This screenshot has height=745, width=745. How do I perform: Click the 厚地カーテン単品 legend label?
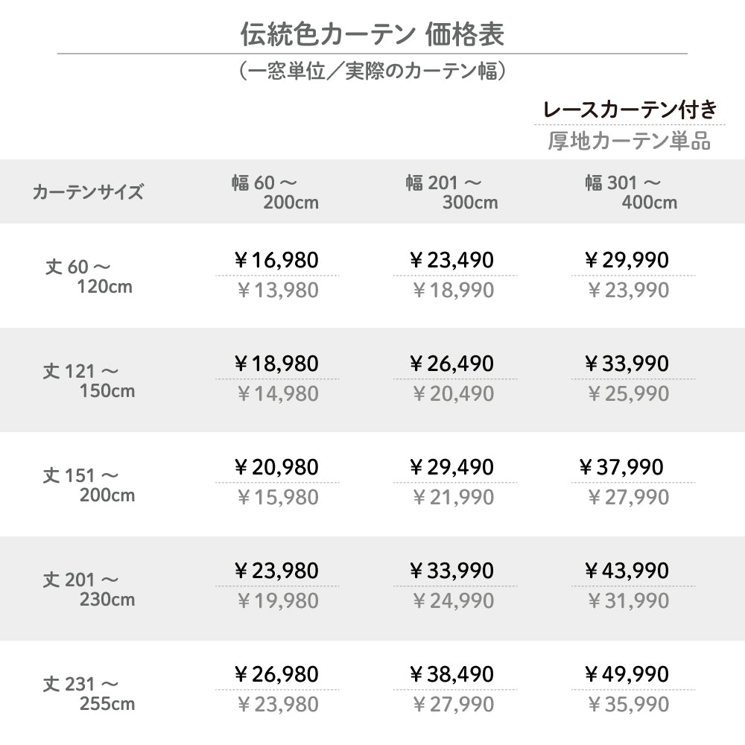629,141
